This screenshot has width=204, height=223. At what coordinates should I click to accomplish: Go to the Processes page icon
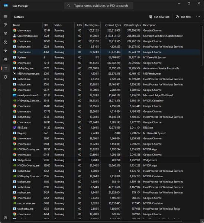tap(6, 25)
